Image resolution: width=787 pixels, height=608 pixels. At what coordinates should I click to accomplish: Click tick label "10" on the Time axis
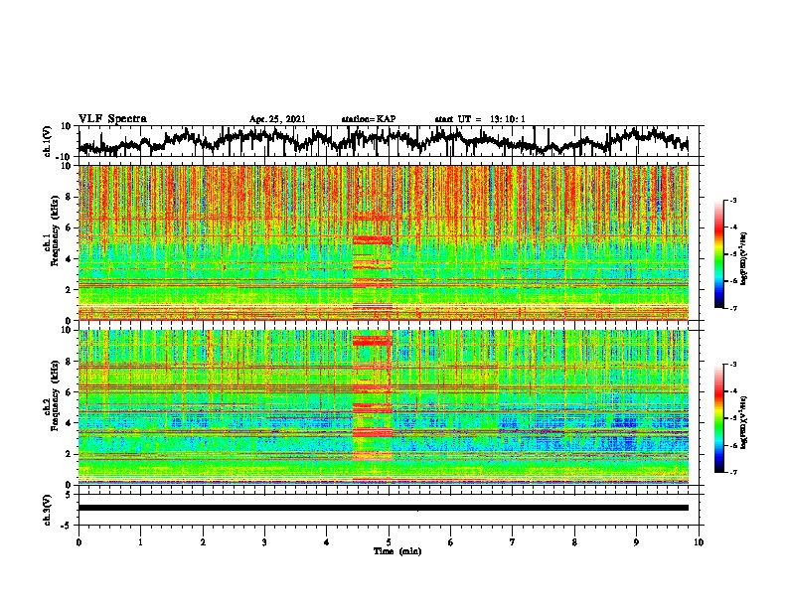pos(699,542)
